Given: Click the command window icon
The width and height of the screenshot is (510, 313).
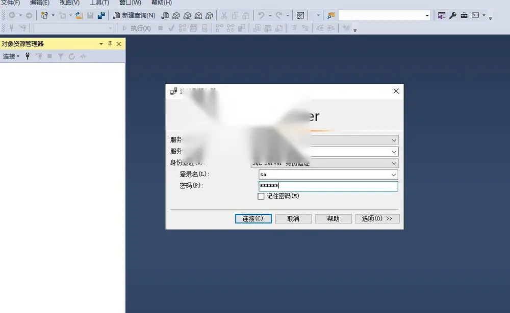Looking at the screenshot, I should [x=475, y=15].
